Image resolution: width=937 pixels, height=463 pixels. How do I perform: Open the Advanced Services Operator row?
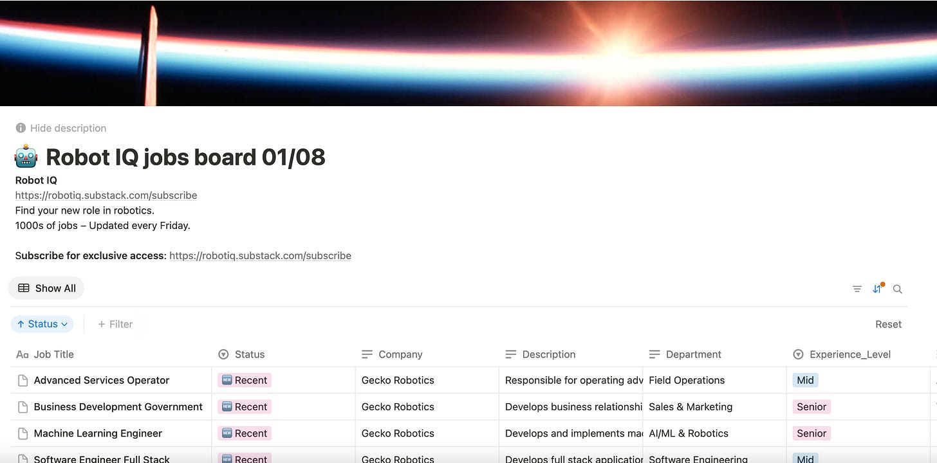pyautogui.click(x=102, y=380)
